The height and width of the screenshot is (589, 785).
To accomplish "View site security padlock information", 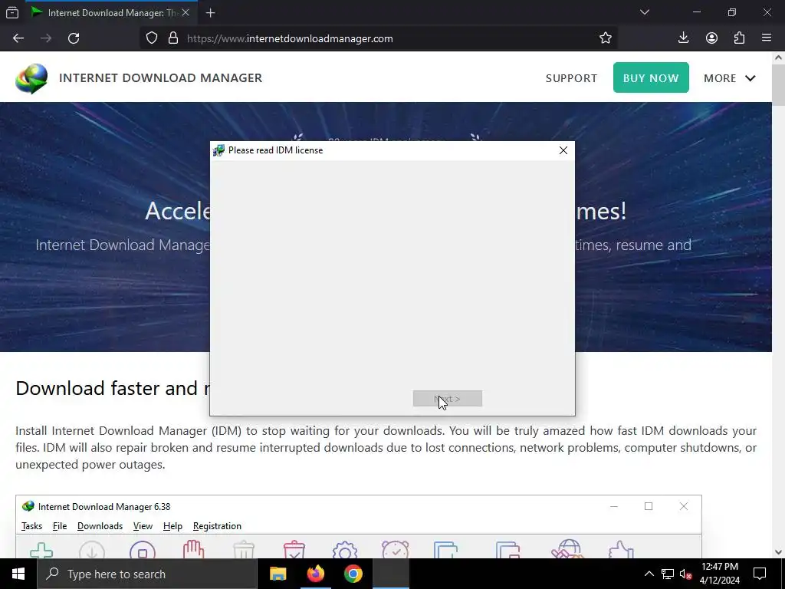I will tap(173, 38).
